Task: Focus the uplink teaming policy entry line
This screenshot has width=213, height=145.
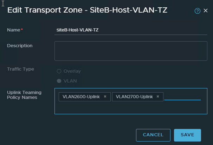Action: click(182, 97)
